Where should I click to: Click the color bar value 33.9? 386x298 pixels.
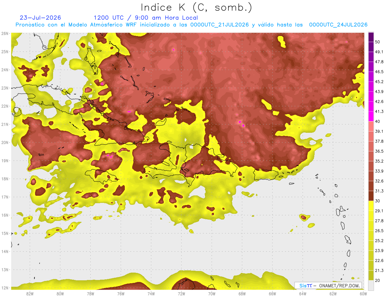click(x=379, y=171)
